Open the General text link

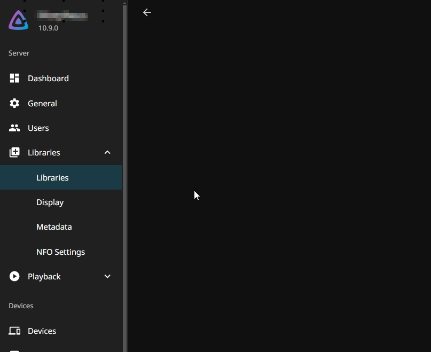pyautogui.click(x=42, y=104)
